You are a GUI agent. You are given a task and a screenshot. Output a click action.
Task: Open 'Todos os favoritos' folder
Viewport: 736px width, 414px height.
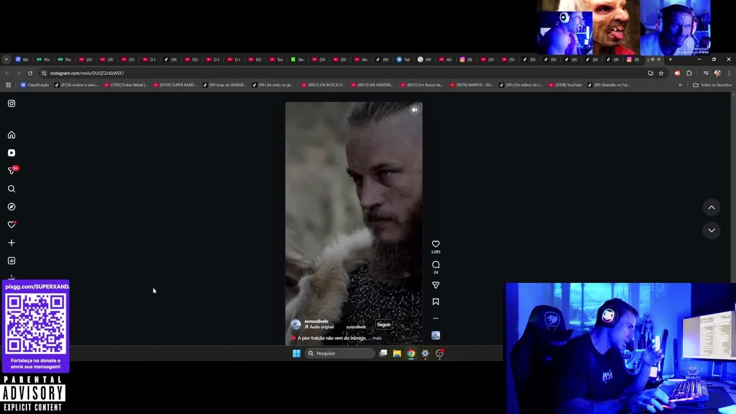712,85
